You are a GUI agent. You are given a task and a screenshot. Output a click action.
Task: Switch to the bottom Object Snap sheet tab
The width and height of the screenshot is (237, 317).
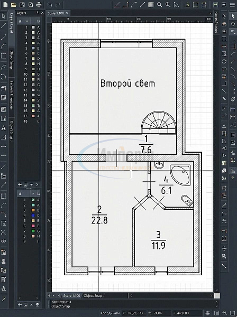[93, 295]
